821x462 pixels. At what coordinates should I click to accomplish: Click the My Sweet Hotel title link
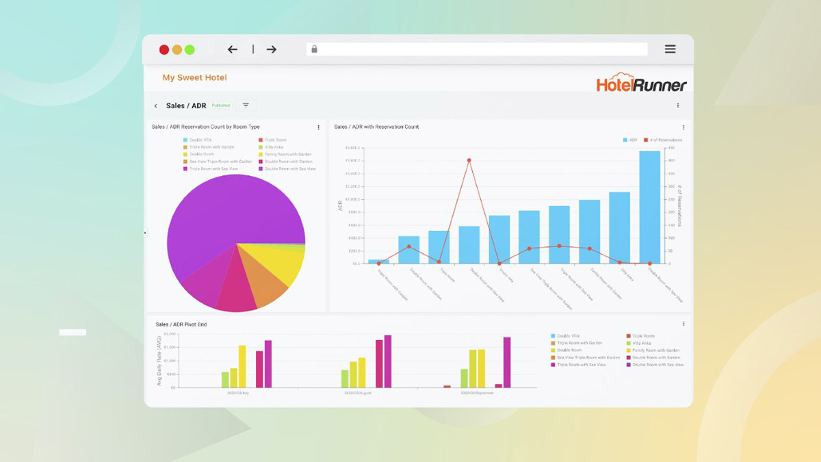point(194,77)
